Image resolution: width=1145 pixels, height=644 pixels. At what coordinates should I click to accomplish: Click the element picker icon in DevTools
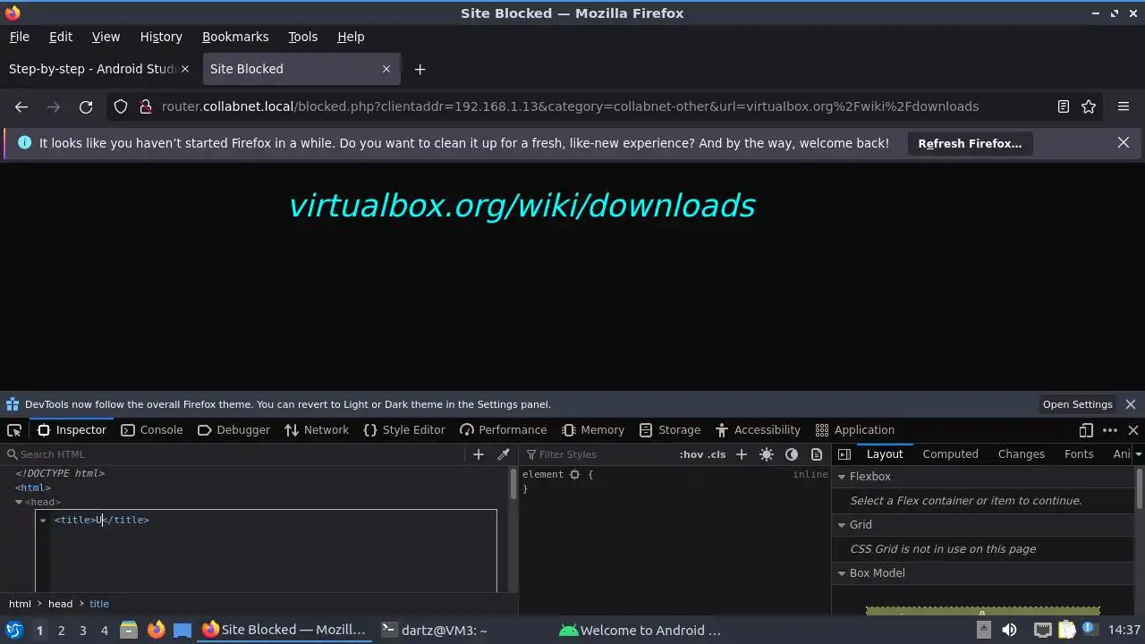[14, 430]
